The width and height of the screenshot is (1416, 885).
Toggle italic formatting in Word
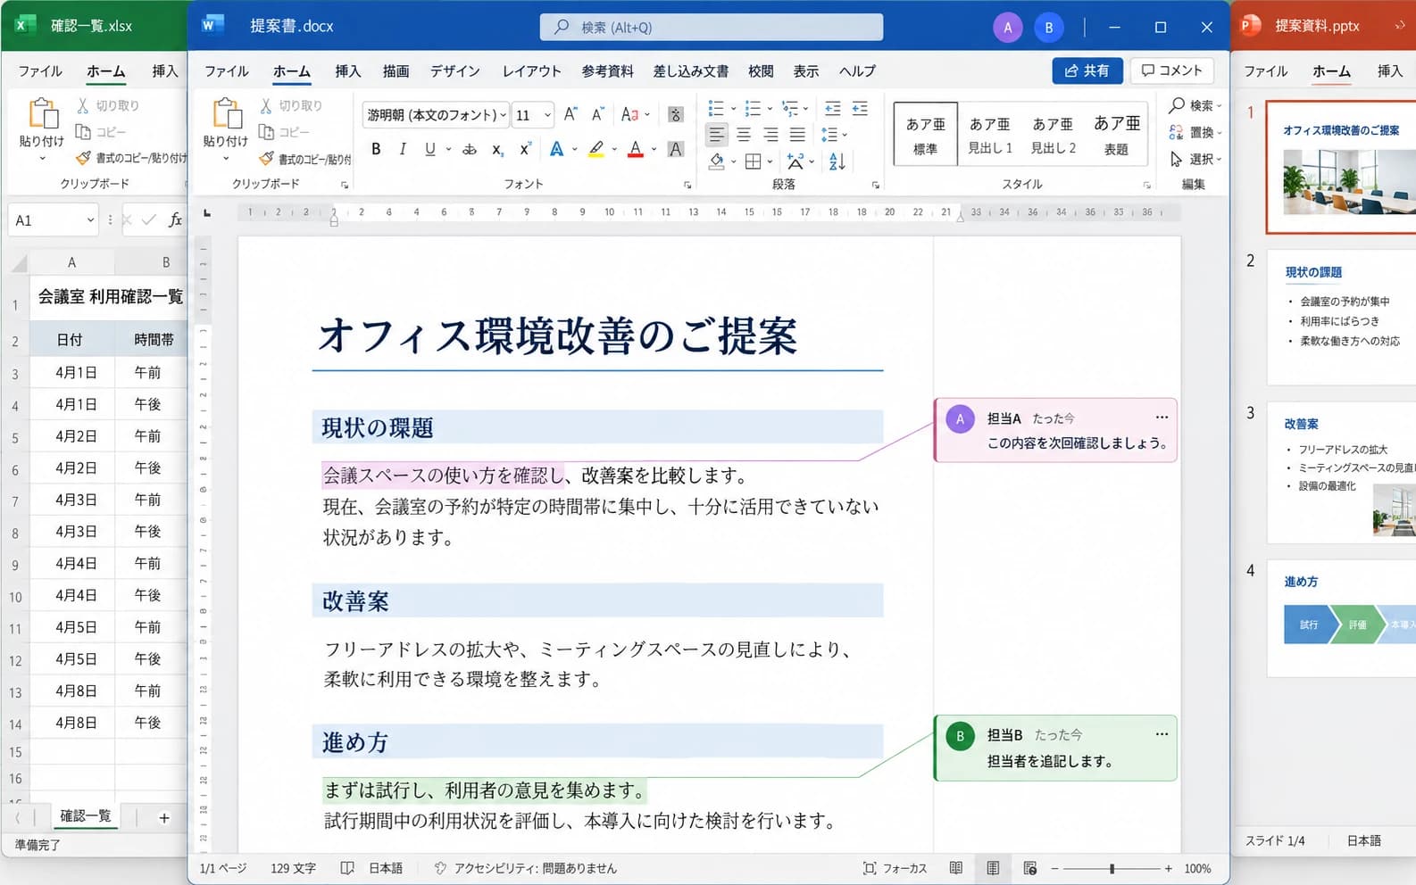point(403,149)
